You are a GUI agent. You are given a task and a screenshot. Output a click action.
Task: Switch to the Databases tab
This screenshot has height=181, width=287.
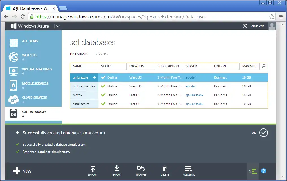click(x=79, y=54)
